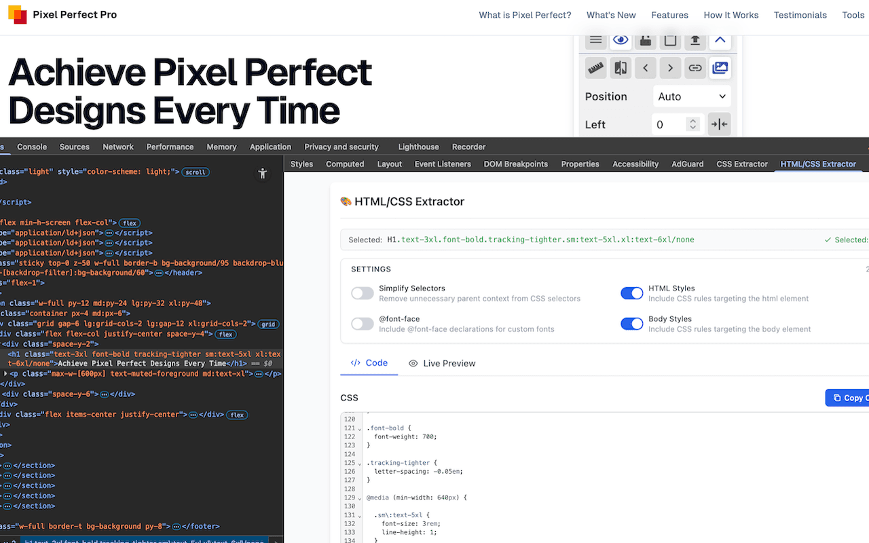Switch to the Code tab
Viewport: 869px width, 543px height.
[369, 363]
